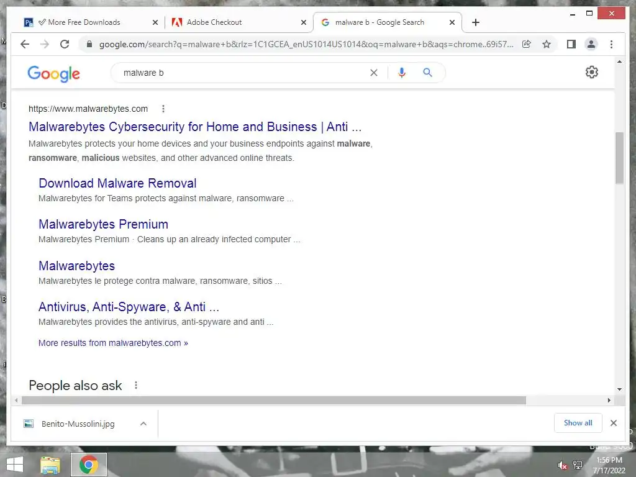
Task: Click the vertical scrollbar thumb
Action: [619, 158]
